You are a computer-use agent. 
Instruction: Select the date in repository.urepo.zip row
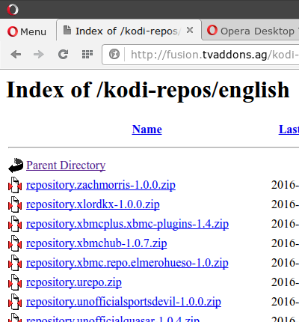click(285, 282)
